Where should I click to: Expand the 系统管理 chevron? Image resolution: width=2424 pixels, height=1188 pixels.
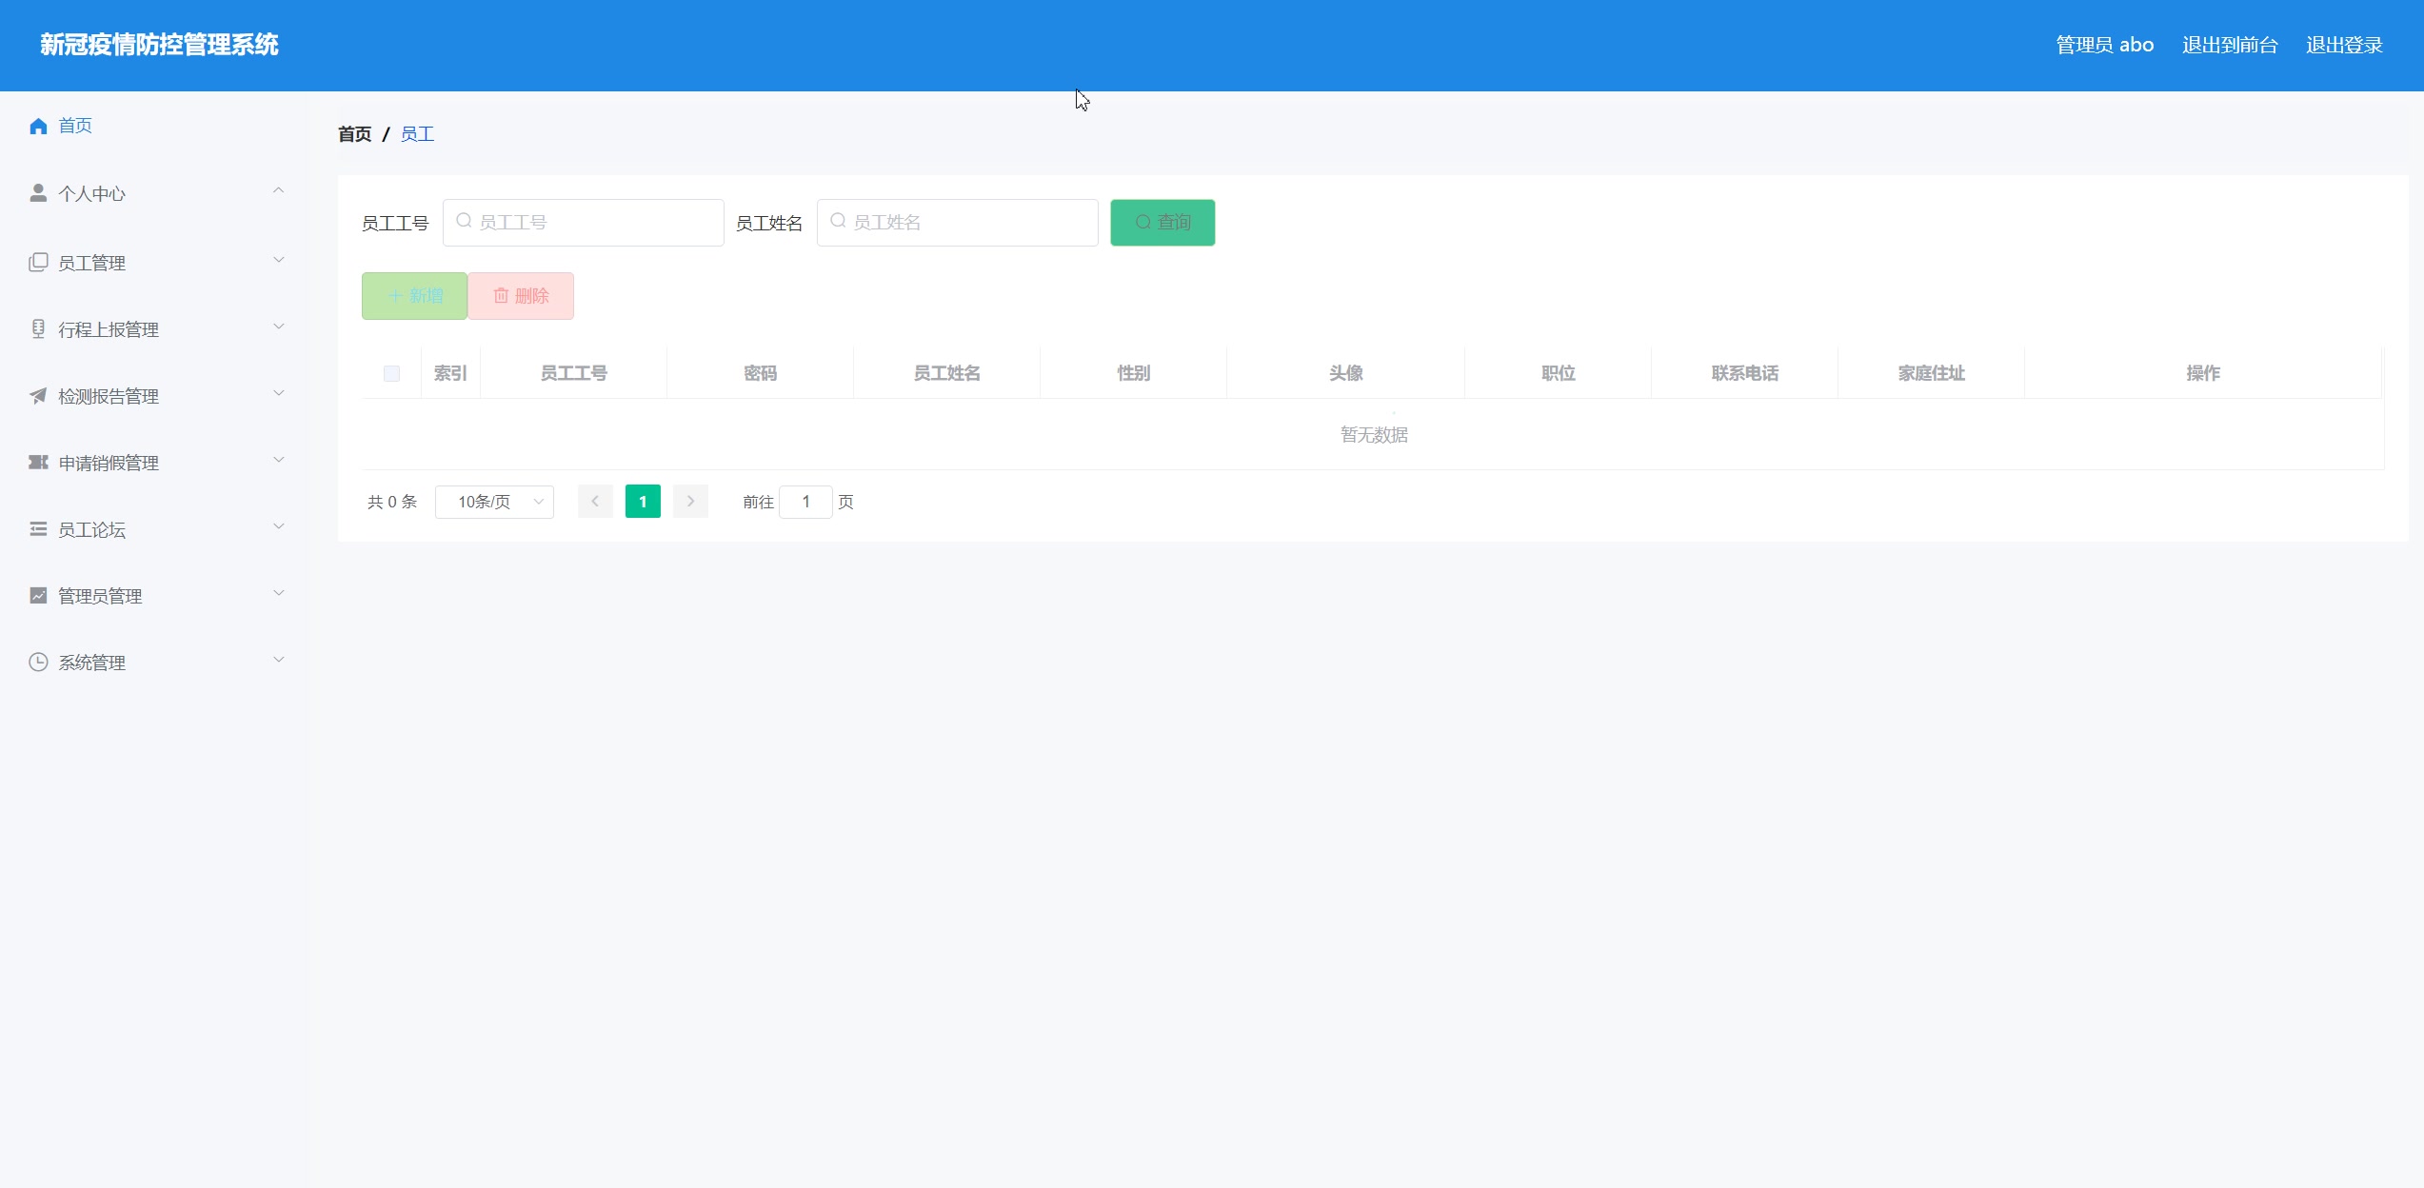278,660
